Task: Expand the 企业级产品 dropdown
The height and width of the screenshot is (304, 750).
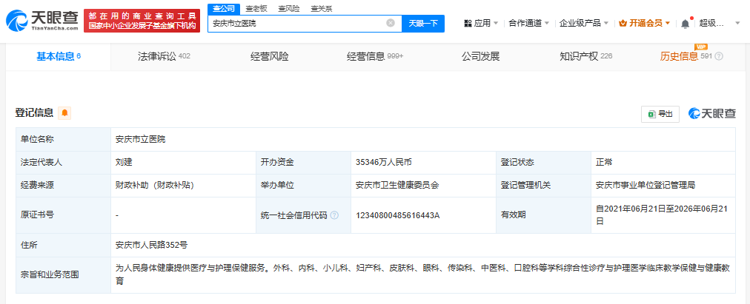Action: point(584,23)
